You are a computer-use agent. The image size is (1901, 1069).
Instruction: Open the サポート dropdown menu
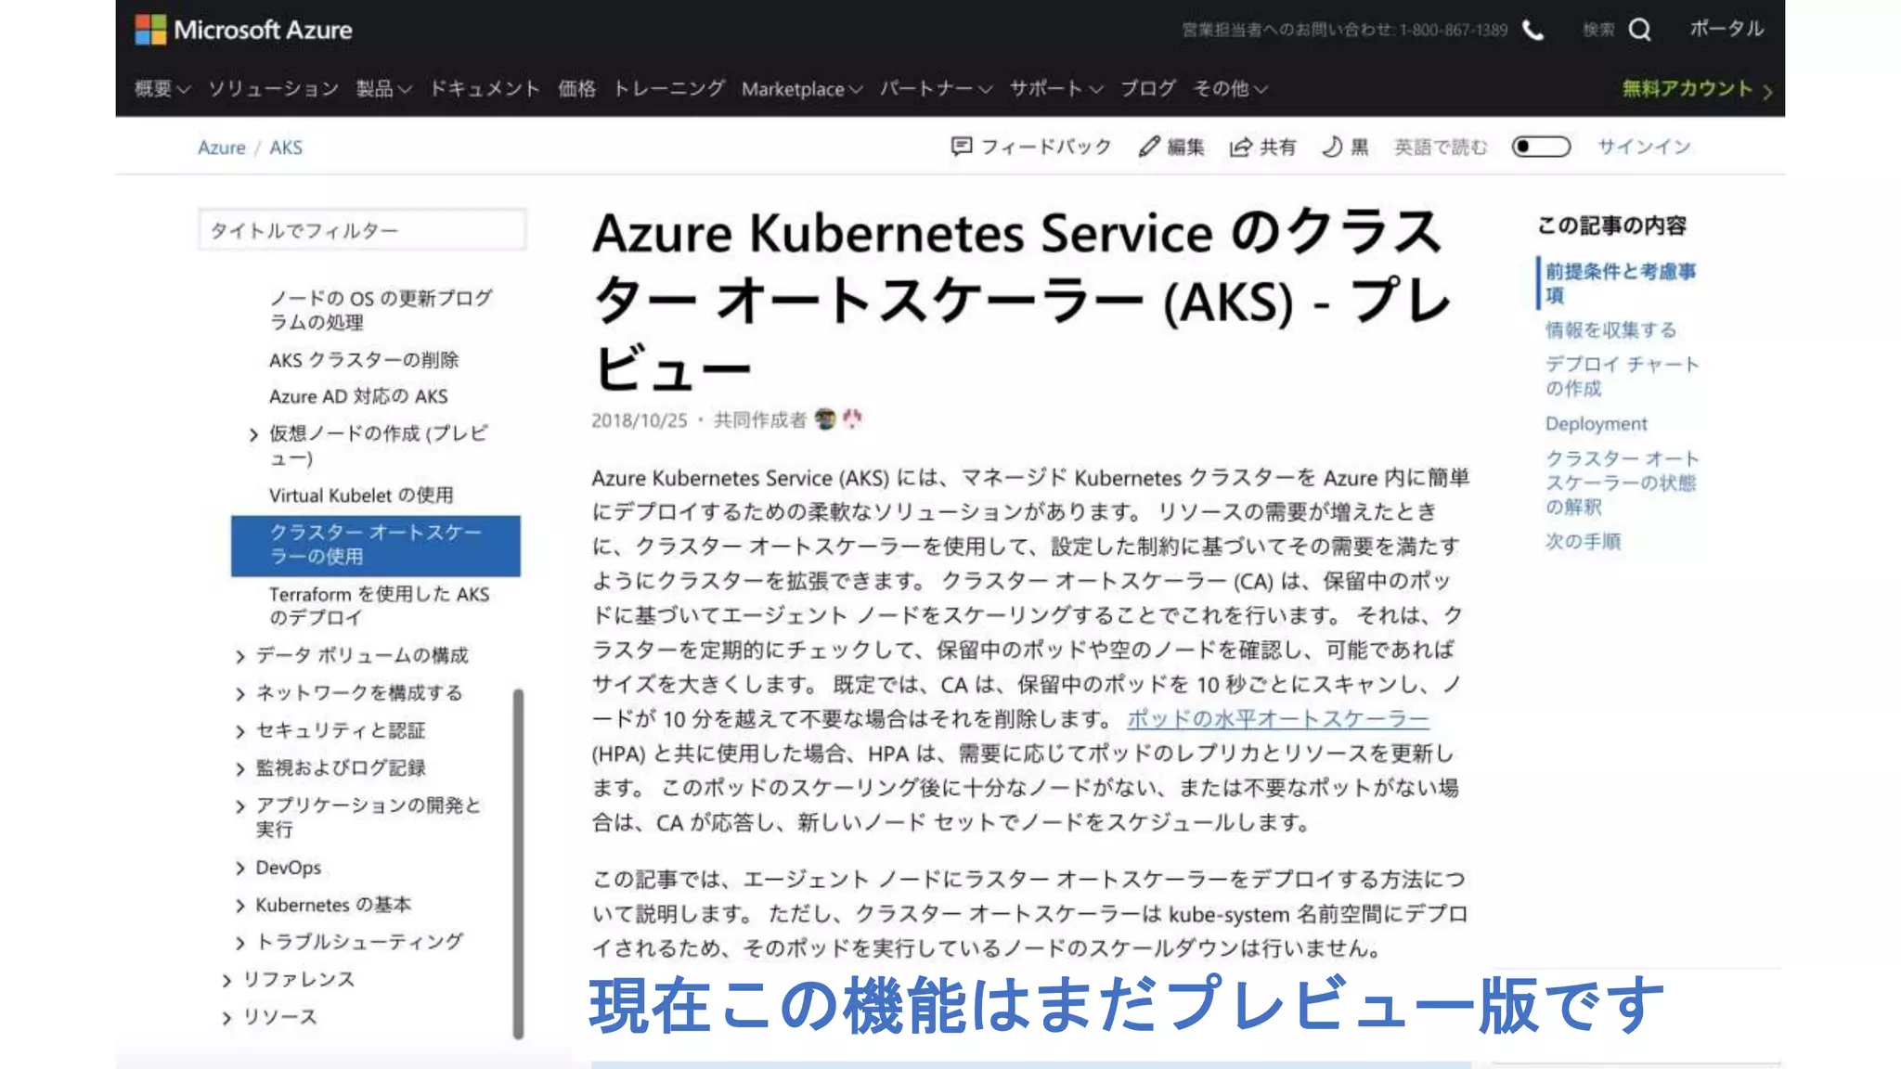(x=1056, y=88)
